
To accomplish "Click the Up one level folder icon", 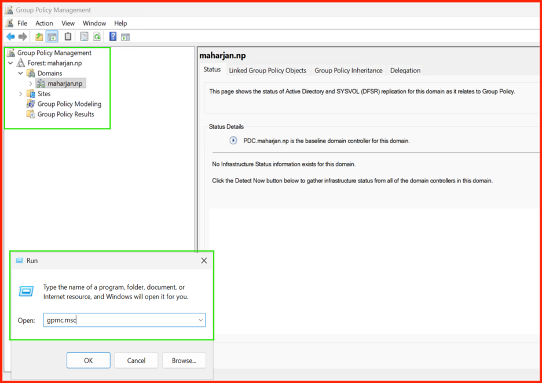I will click(x=39, y=37).
